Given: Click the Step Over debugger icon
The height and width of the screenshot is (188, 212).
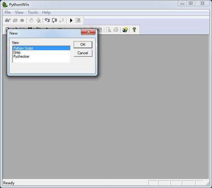Looking at the screenshot, I should (54, 20).
